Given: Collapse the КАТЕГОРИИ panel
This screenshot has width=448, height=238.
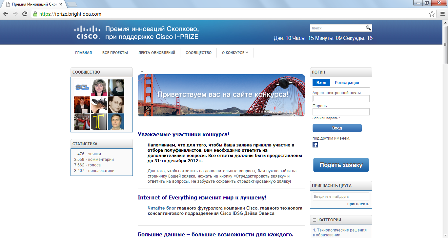Looking at the screenshot, I should pyautogui.click(x=315, y=220).
